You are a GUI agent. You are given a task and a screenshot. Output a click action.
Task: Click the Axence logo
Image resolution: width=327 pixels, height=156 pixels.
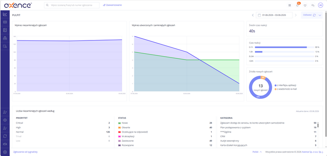[18, 5]
